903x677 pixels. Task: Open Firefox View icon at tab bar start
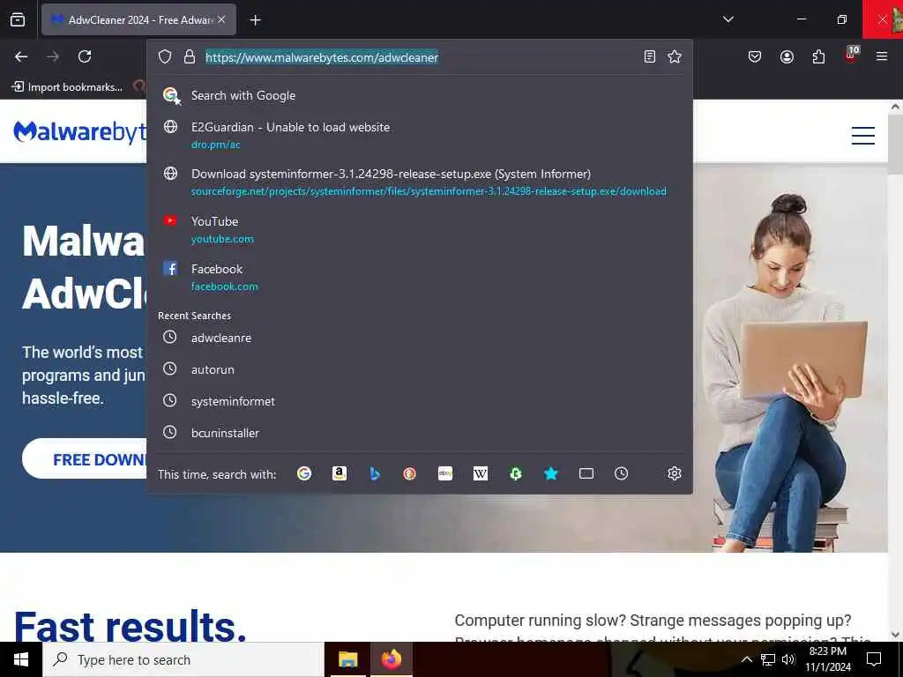18,19
